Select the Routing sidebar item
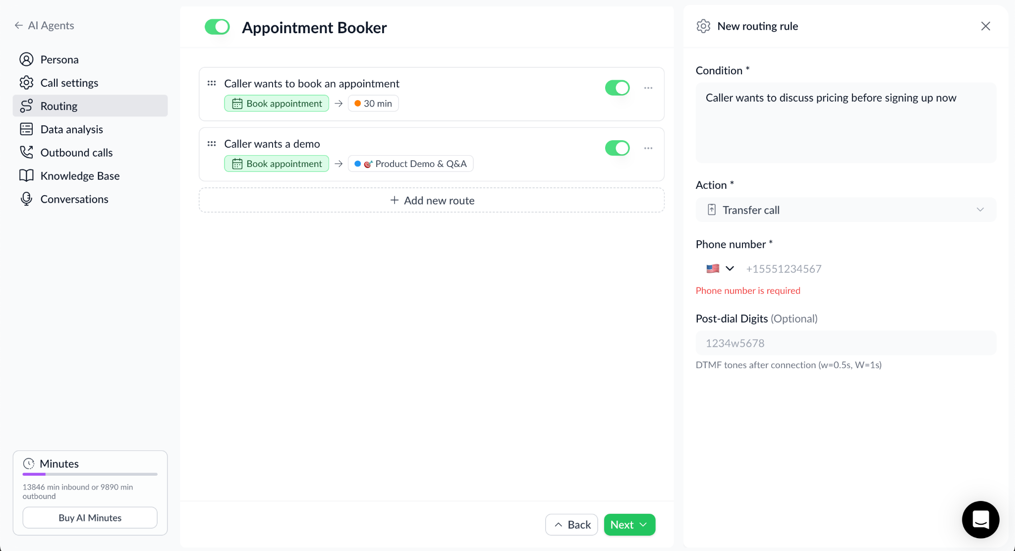Image resolution: width=1015 pixels, height=551 pixels. coord(90,106)
